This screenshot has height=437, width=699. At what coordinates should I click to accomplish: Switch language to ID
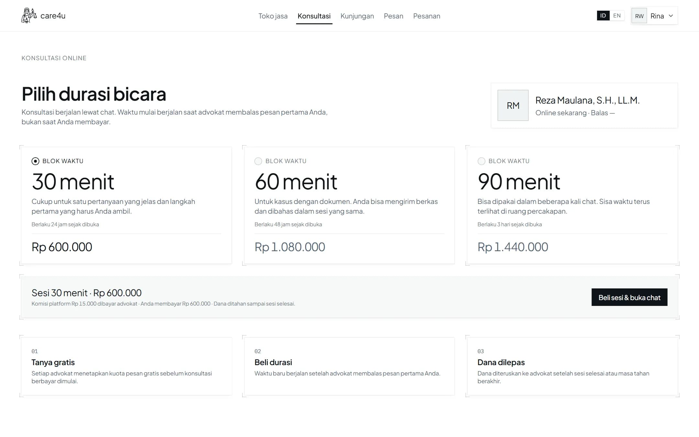pos(603,16)
